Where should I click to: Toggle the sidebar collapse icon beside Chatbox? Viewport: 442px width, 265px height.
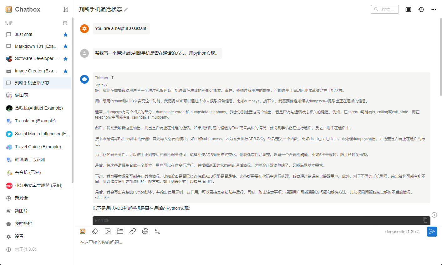(x=65, y=9)
